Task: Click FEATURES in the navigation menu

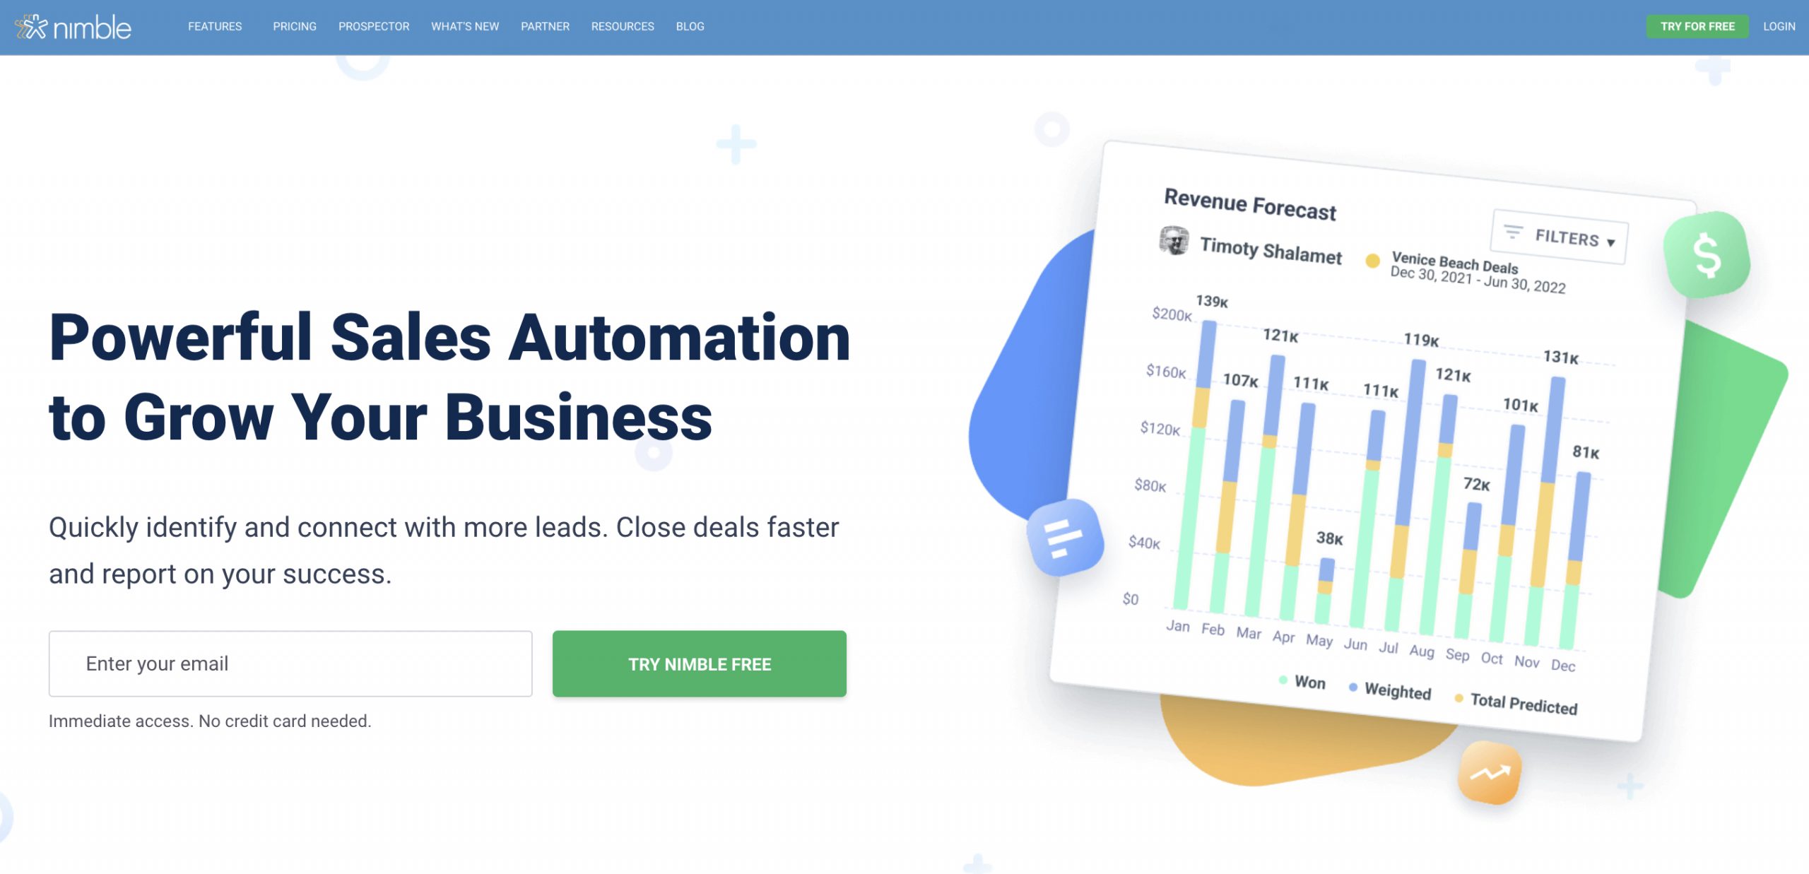Action: click(x=213, y=25)
